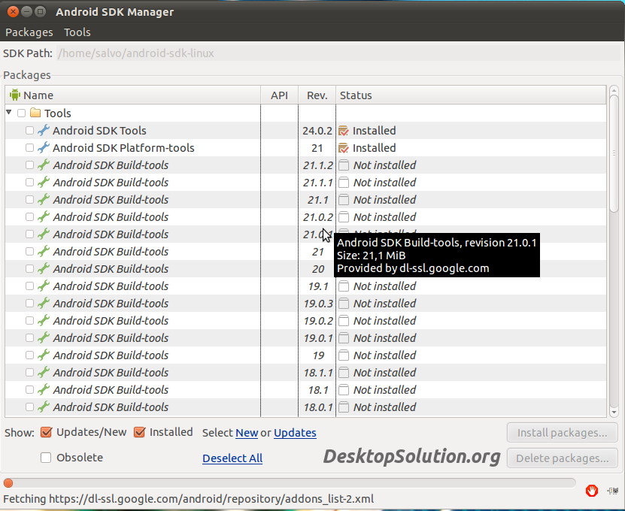Screen dimensions: 625x511
Task: Enable the Obsolete checkbox
Action: 47,458
